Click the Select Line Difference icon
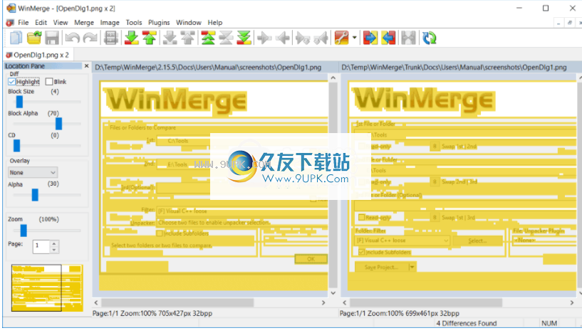The height and width of the screenshot is (333, 582). click(110, 38)
